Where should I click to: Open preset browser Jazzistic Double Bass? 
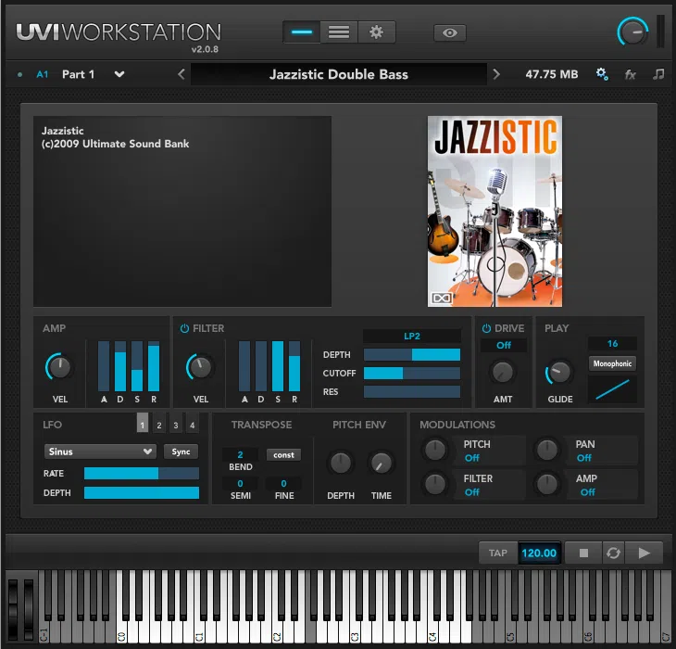(x=339, y=74)
